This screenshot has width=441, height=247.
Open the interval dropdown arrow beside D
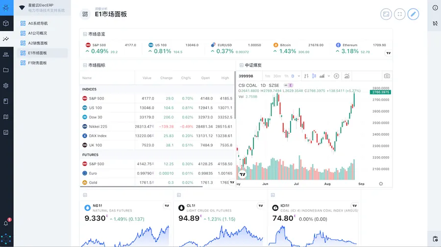299,76
